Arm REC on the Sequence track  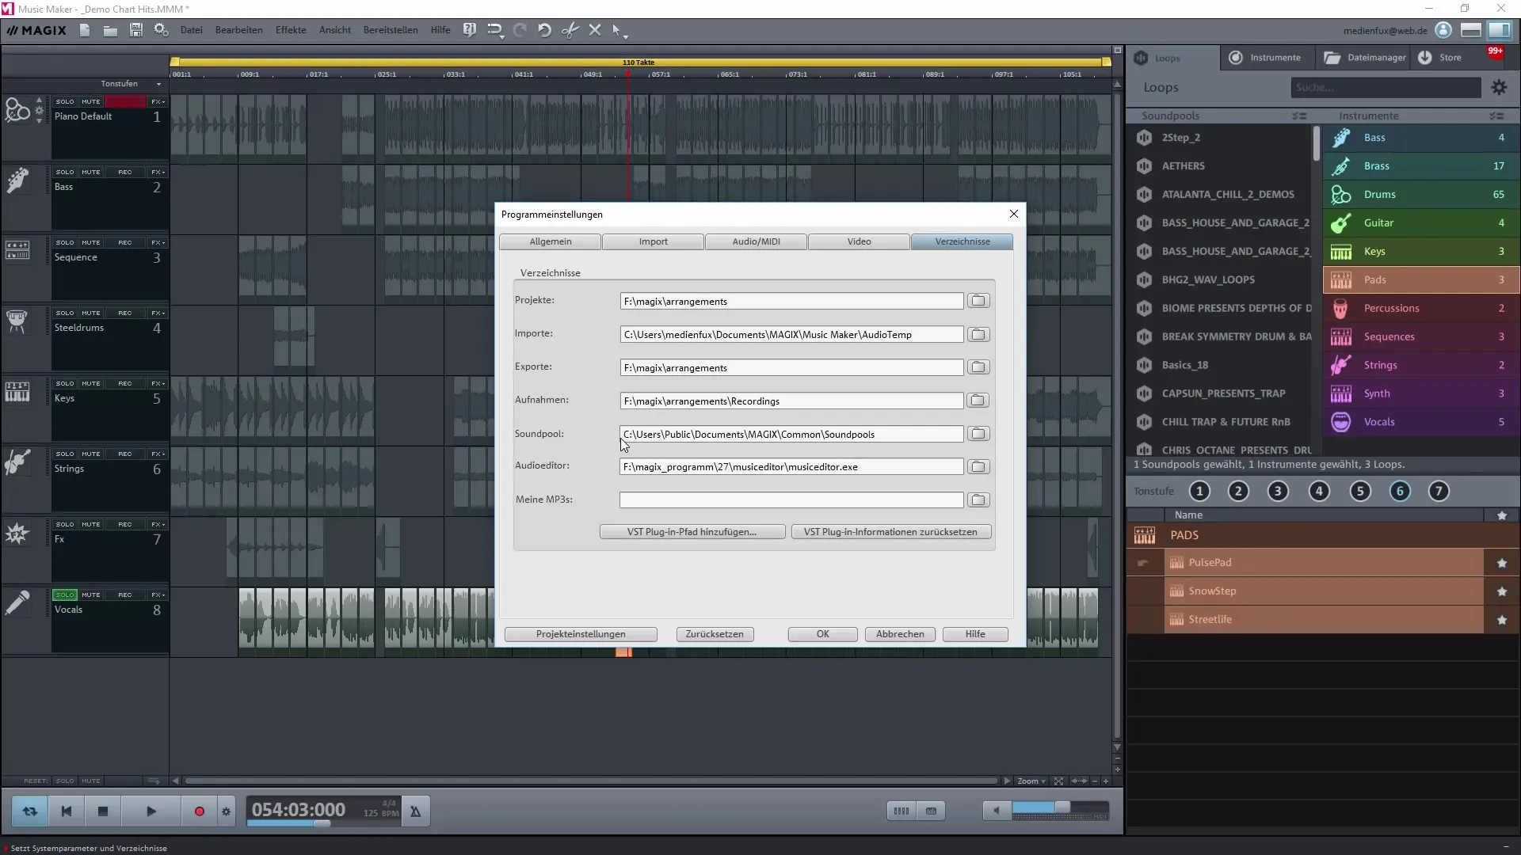(x=125, y=242)
